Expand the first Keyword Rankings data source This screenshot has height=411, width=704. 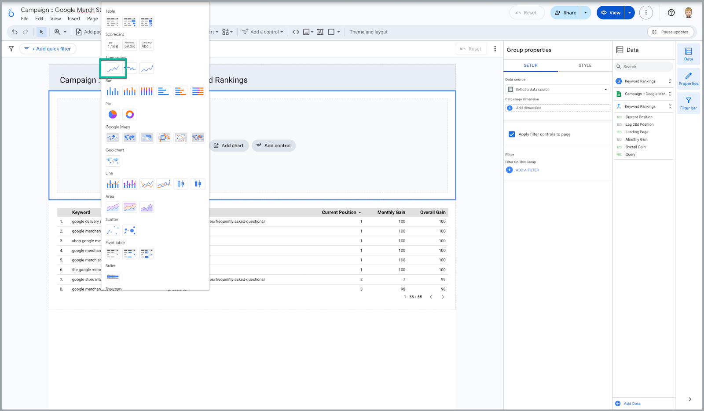click(x=670, y=81)
